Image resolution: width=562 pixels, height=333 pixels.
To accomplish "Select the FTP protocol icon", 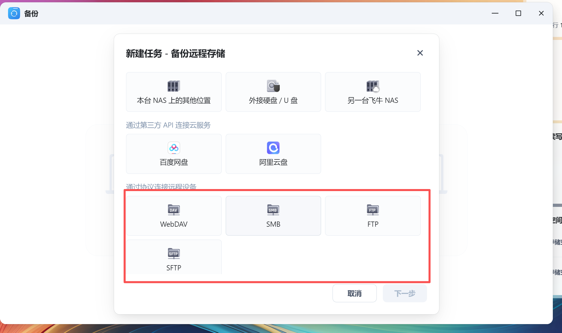I will [372, 210].
